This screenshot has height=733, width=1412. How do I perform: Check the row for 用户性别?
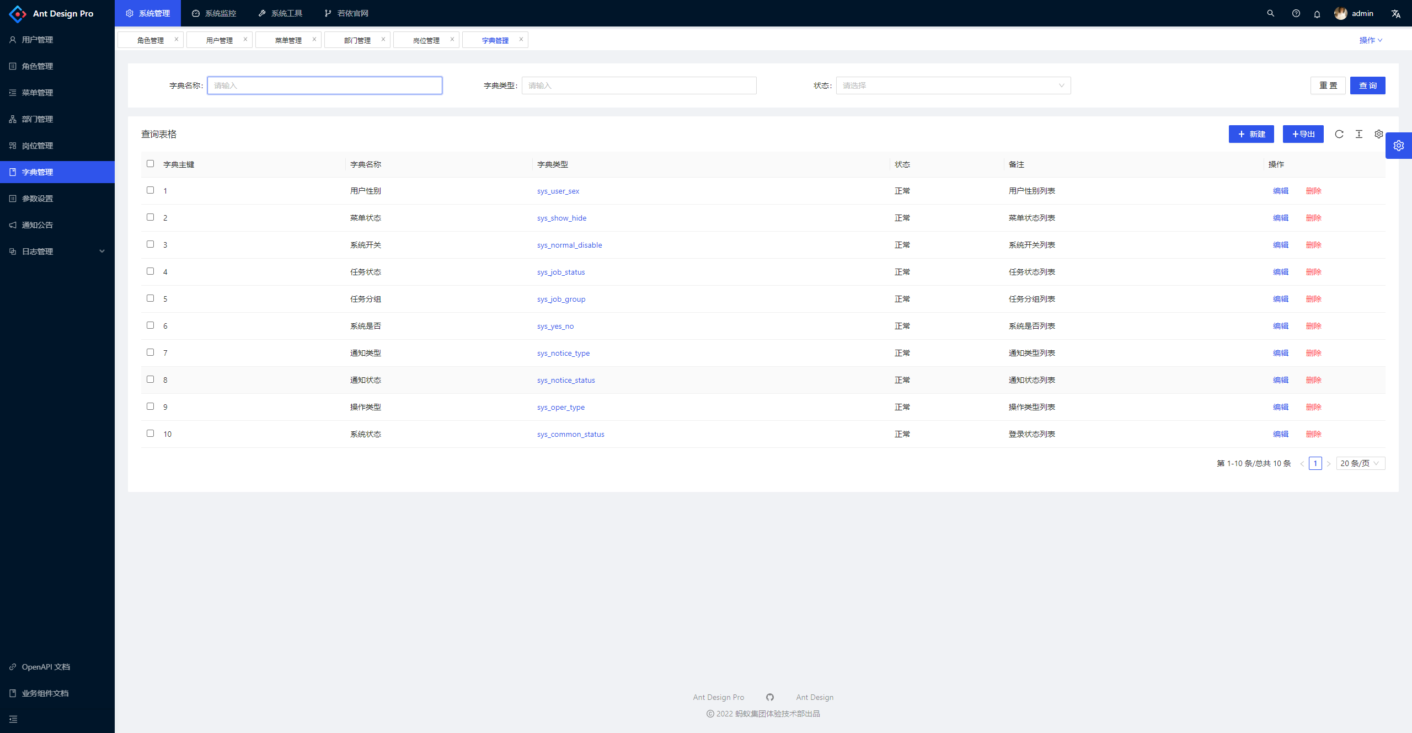pos(150,190)
